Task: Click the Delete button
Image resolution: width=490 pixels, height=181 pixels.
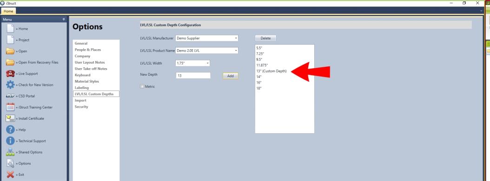Action: (x=265, y=38)
